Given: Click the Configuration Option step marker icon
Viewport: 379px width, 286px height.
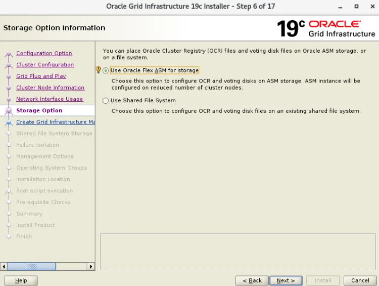Looking at the screenshot, I should point(9,54).
